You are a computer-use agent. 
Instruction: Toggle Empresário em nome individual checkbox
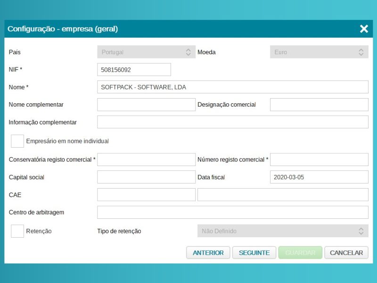point(17,141)
